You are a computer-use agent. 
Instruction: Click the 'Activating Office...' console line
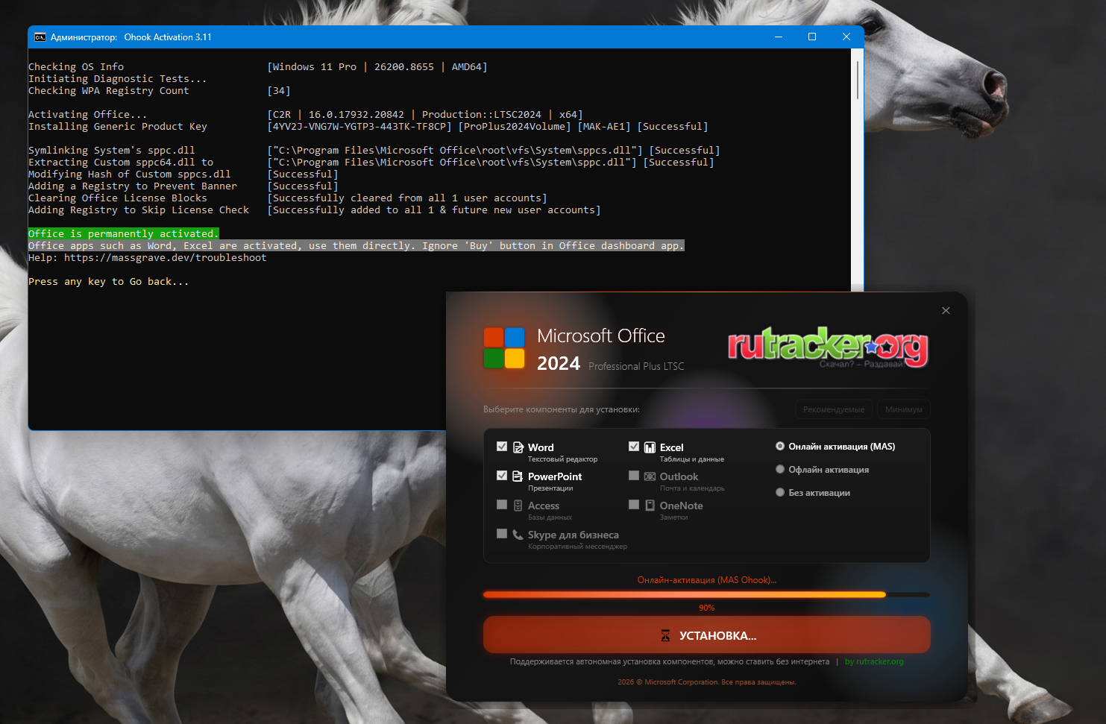[x=88, y=115]
